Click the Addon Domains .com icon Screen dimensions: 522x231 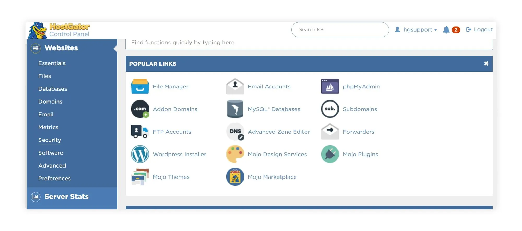[140, 109]
